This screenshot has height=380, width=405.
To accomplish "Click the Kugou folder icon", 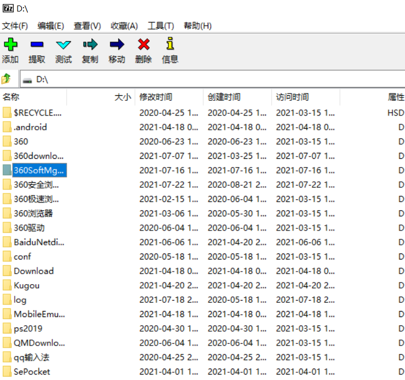I will (x=7, y=285).
